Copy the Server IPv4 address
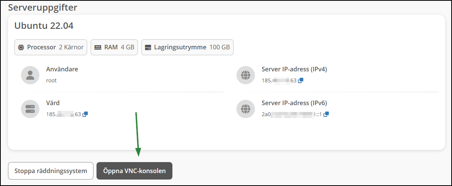452x186 pixels. click(x=301, y=80)
